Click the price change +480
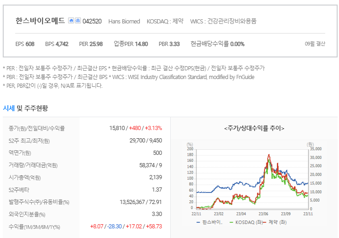 [x=135, y=128]
